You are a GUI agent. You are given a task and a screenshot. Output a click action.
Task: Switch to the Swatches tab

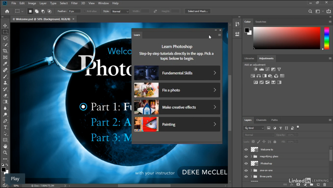261,22
